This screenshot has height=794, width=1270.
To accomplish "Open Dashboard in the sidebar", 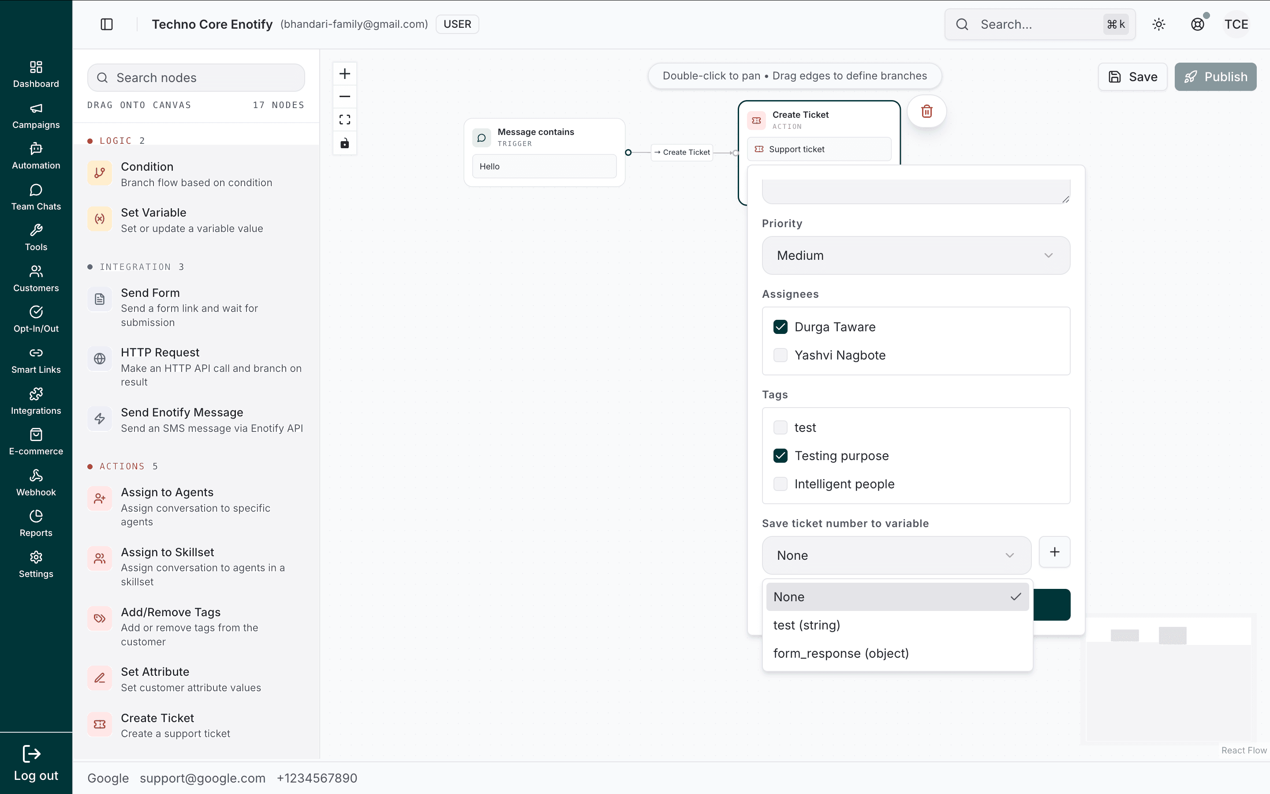I will 36,74.
